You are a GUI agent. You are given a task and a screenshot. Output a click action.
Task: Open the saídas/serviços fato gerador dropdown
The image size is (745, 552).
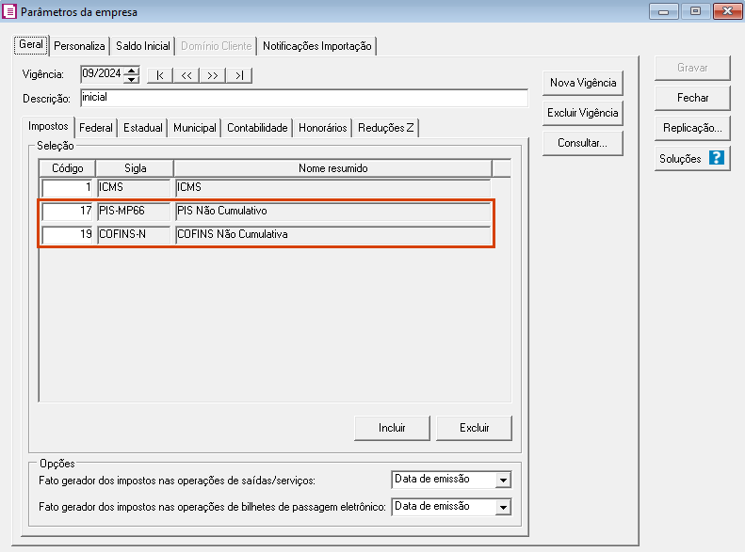pos(503,481)
